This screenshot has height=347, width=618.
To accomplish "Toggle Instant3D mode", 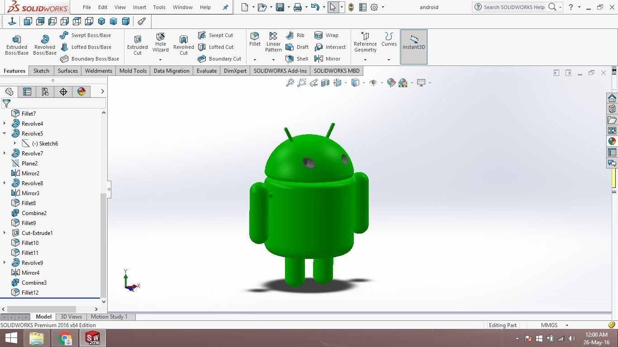I will (x=414, y=47).
